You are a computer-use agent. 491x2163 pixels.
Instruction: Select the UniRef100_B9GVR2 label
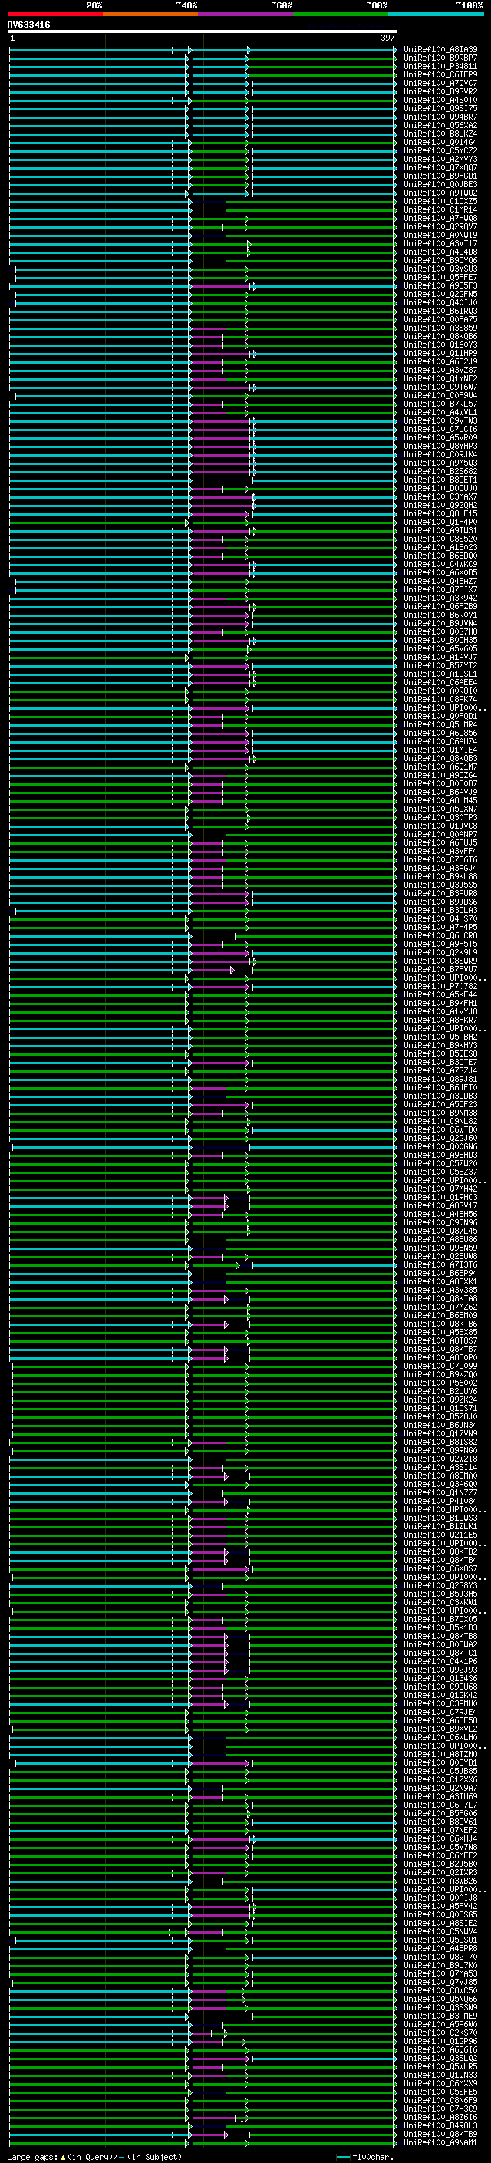(440, 91)
